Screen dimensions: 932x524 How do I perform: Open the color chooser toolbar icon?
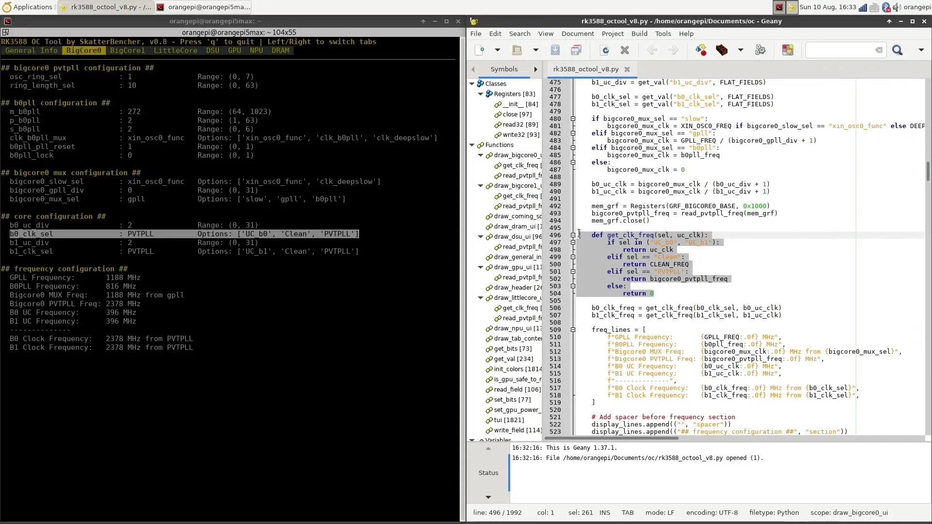pos(787,50)
